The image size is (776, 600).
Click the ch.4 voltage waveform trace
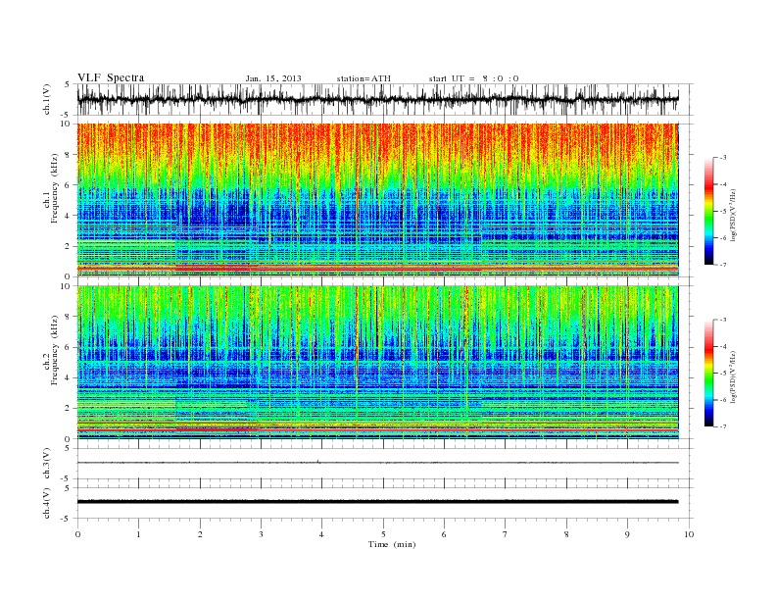click(x=377, y=502)
